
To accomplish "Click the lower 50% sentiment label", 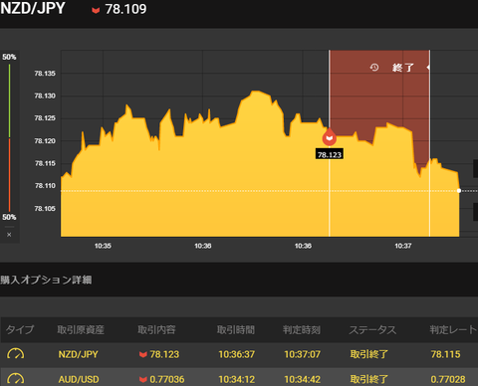I will 9,217.
